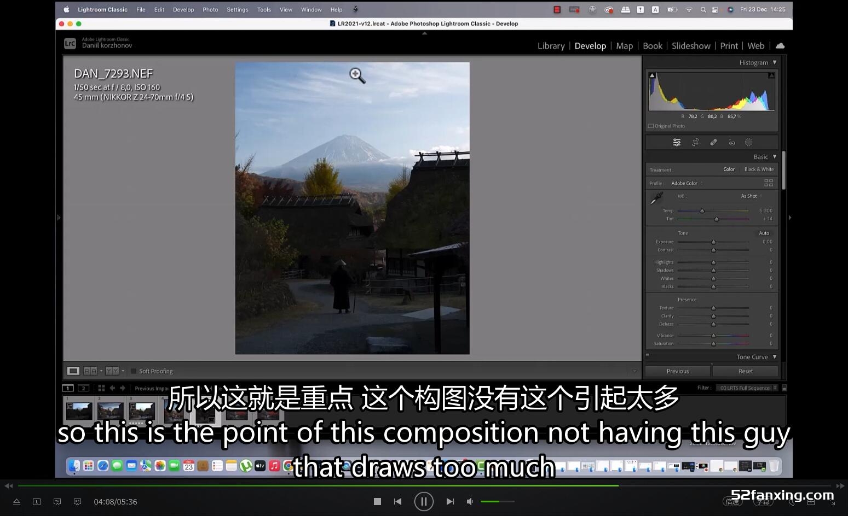Viewport: 848px width, 516px height.
Task: Skip to next video in player
Action: pyautogui.click(x=450, y=501)
